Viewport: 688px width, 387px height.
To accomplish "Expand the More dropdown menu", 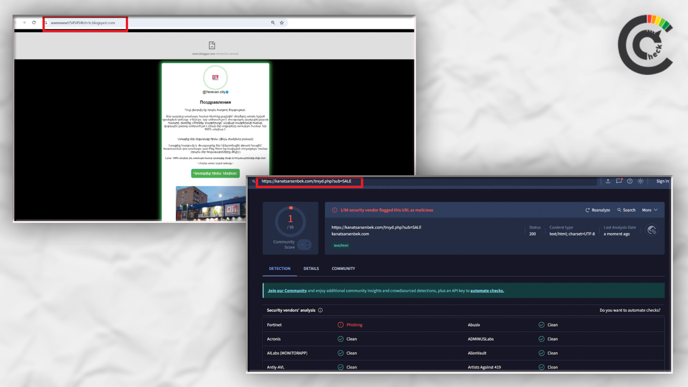I will [650, 210].
